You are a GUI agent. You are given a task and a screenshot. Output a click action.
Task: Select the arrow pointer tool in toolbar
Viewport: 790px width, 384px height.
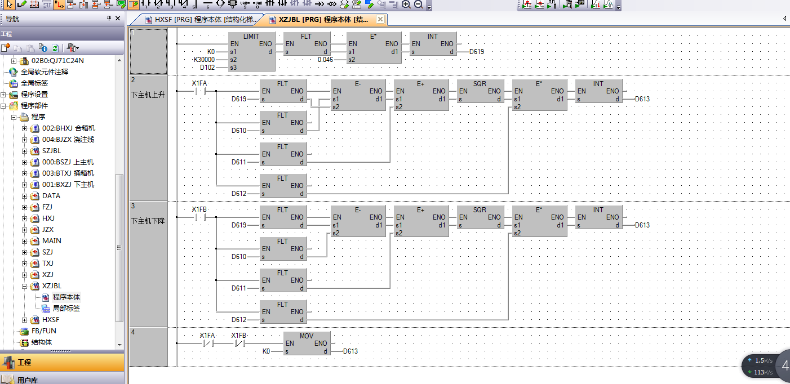[9, 5]
